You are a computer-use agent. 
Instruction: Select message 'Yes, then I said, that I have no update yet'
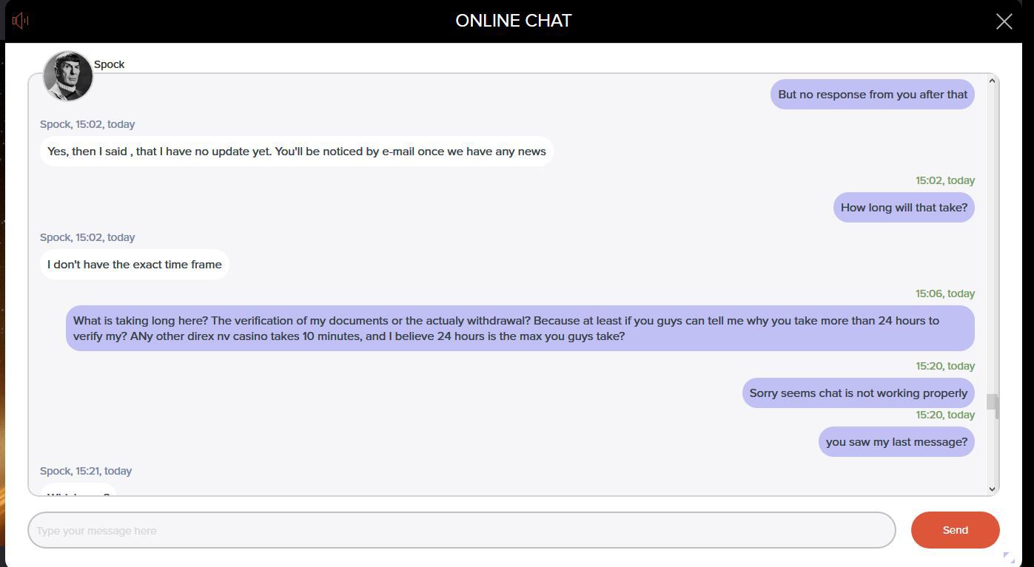click(x=296, y=152)
